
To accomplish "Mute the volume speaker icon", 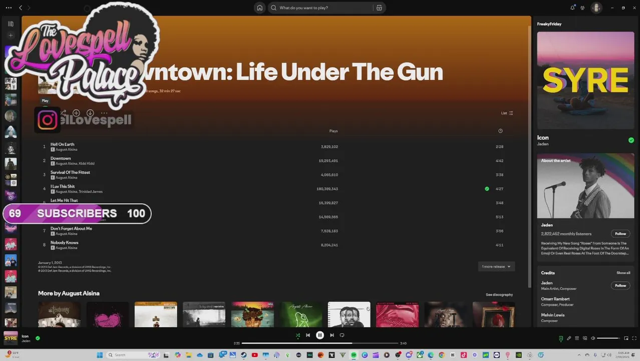I will click(x=593, y=338).
